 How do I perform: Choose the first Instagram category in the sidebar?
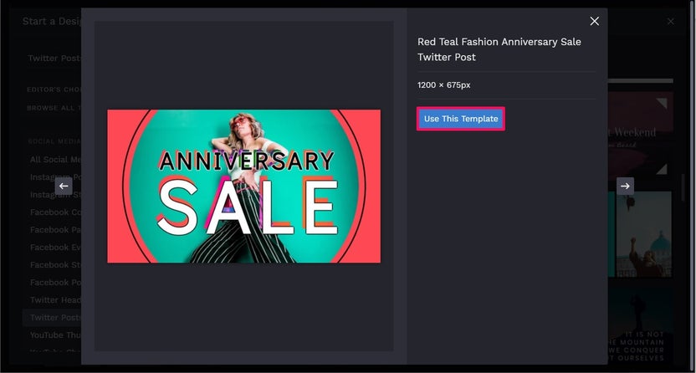click(x=55, y=177)
